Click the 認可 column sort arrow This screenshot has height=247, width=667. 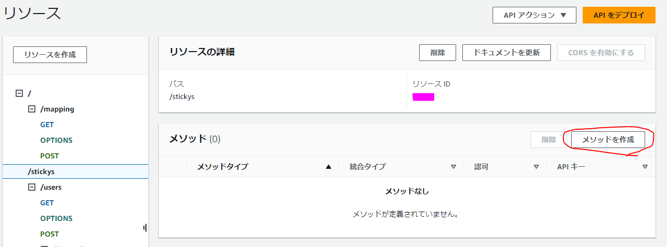536,167
